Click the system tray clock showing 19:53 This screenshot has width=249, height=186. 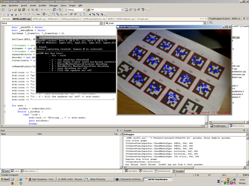click(x=242, y=180)
